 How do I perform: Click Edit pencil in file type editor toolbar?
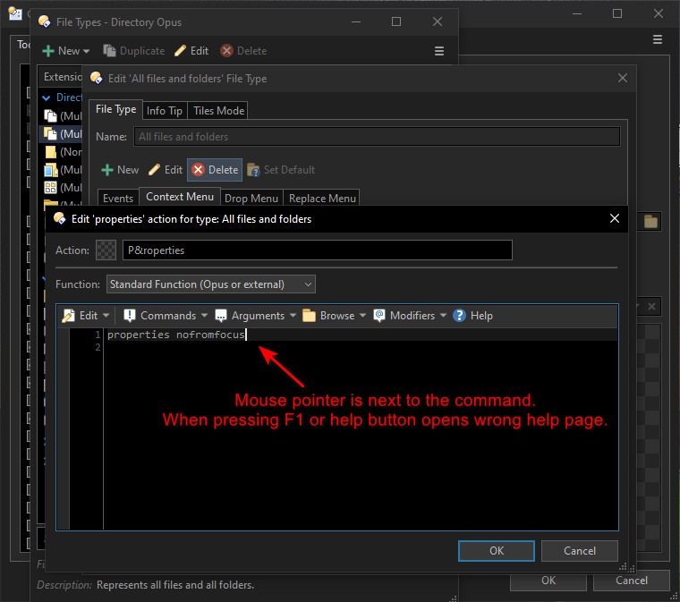pyautogui.click(x=166, y=170)
